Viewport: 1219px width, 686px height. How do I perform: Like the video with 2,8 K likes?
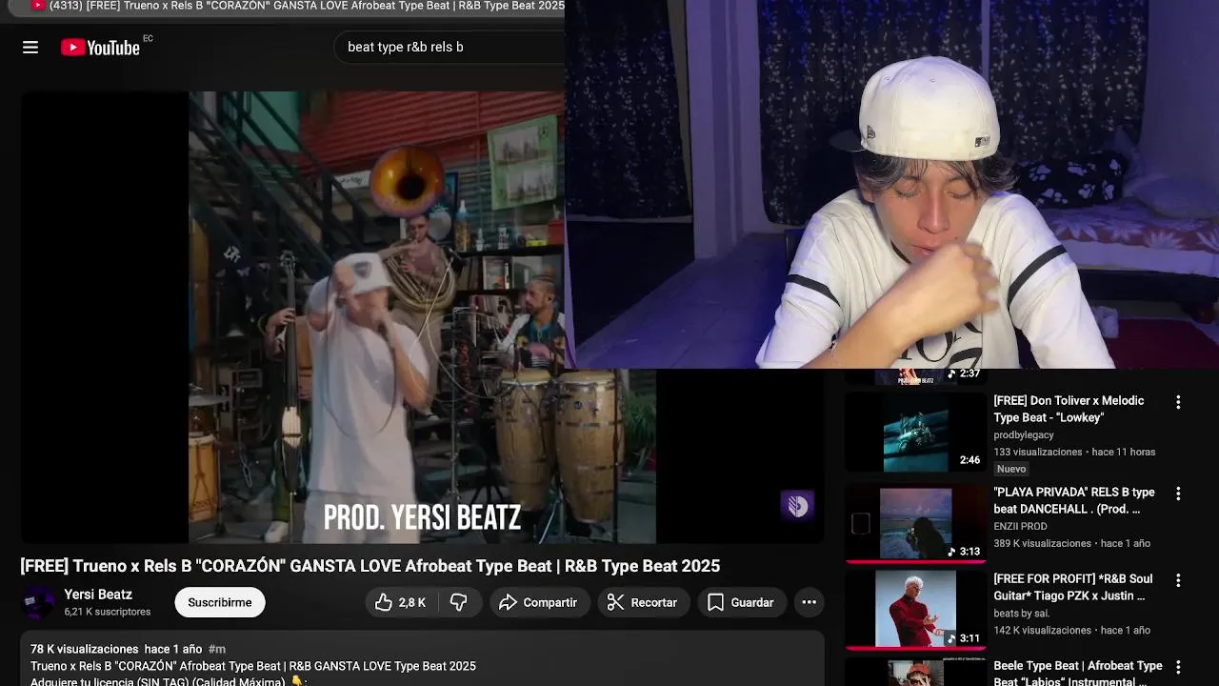pos(401,602)
